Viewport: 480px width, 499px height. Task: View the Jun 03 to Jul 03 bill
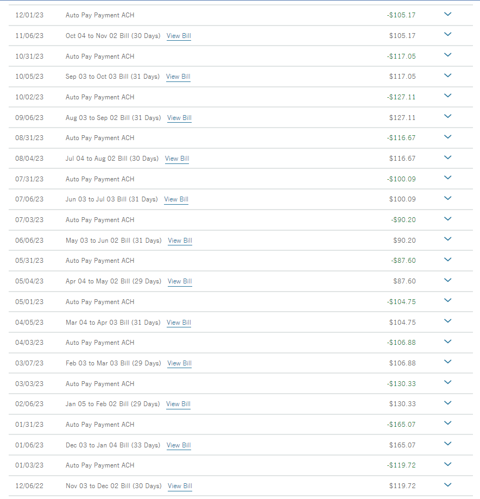(176, 199)
